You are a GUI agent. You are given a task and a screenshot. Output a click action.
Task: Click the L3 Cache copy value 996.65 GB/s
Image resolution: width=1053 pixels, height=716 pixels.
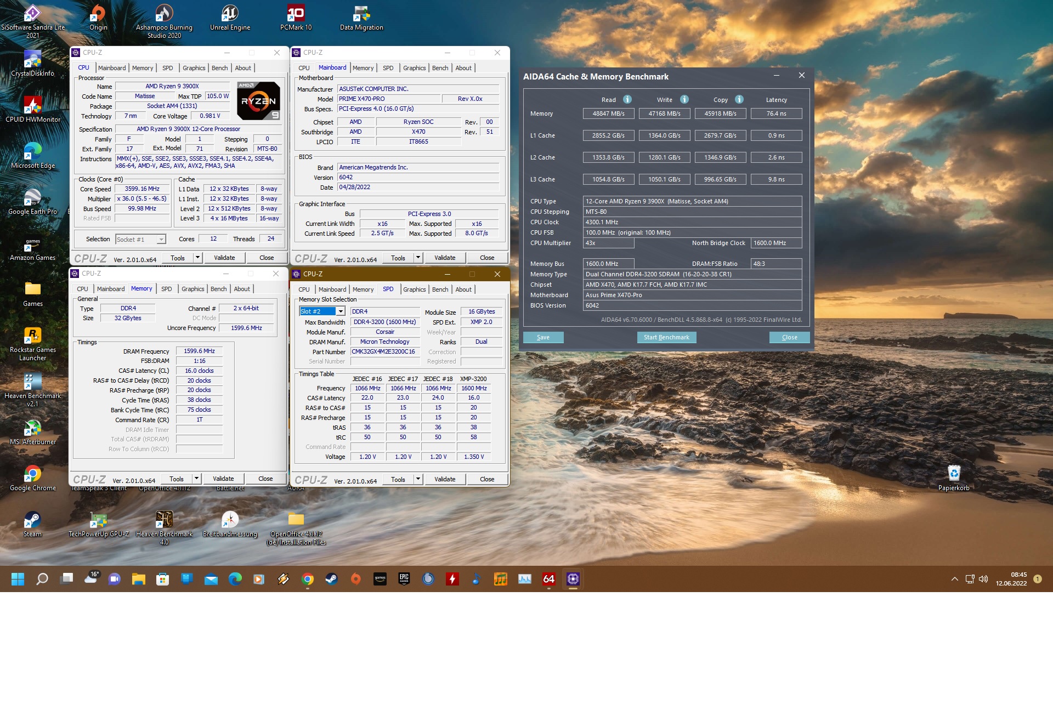tap(720, 179)
